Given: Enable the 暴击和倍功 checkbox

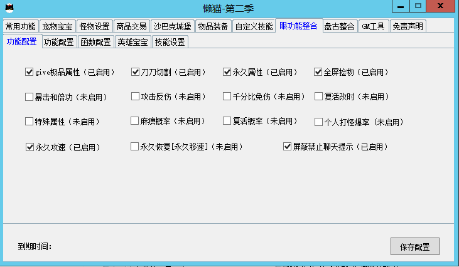Looking at the screenshot, I should (29, 97).
